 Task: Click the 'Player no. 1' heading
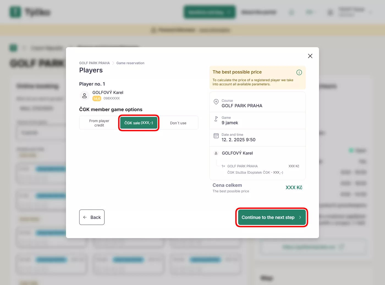pos(92,84)
